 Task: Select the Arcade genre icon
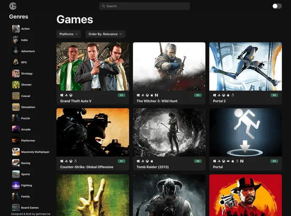pyautogui.click(x=16, y=130)
